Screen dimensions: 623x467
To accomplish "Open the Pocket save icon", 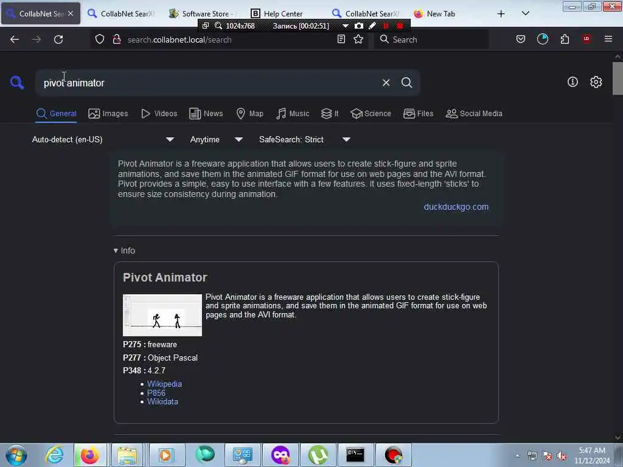I will click(521, 39).
